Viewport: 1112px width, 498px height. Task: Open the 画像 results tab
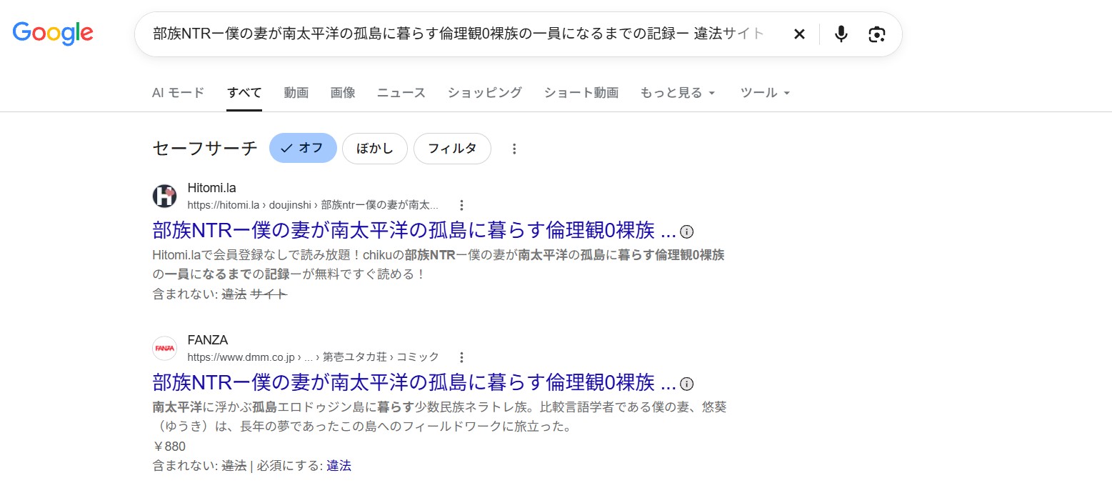[343, 92]
